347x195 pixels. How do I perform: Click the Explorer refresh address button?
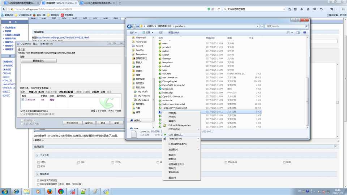coord(261,26)
